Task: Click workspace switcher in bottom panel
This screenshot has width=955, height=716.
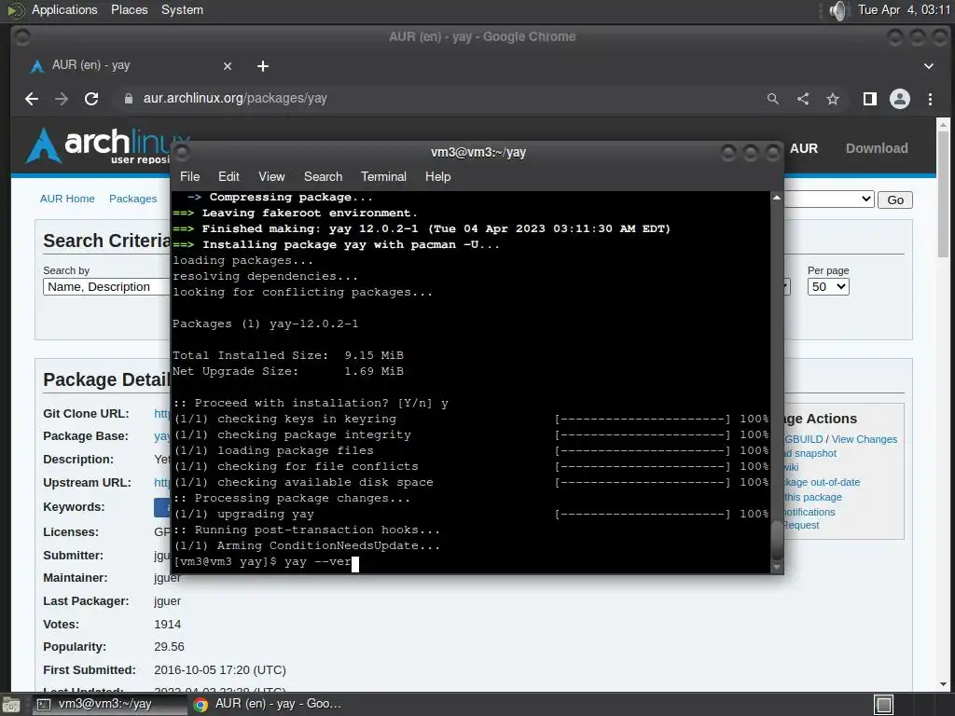Action: point(884,705)
